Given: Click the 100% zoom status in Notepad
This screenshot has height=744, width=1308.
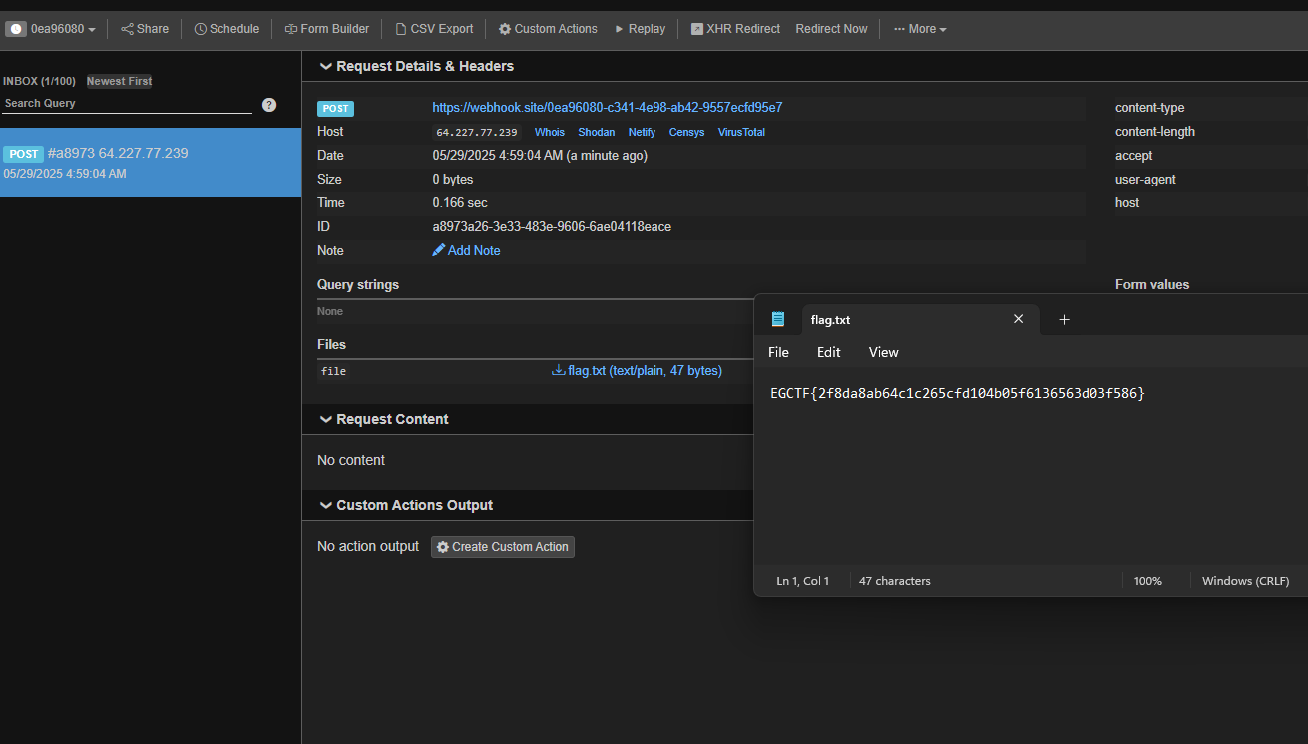Looking at the screenshot, I should 1148,581.
